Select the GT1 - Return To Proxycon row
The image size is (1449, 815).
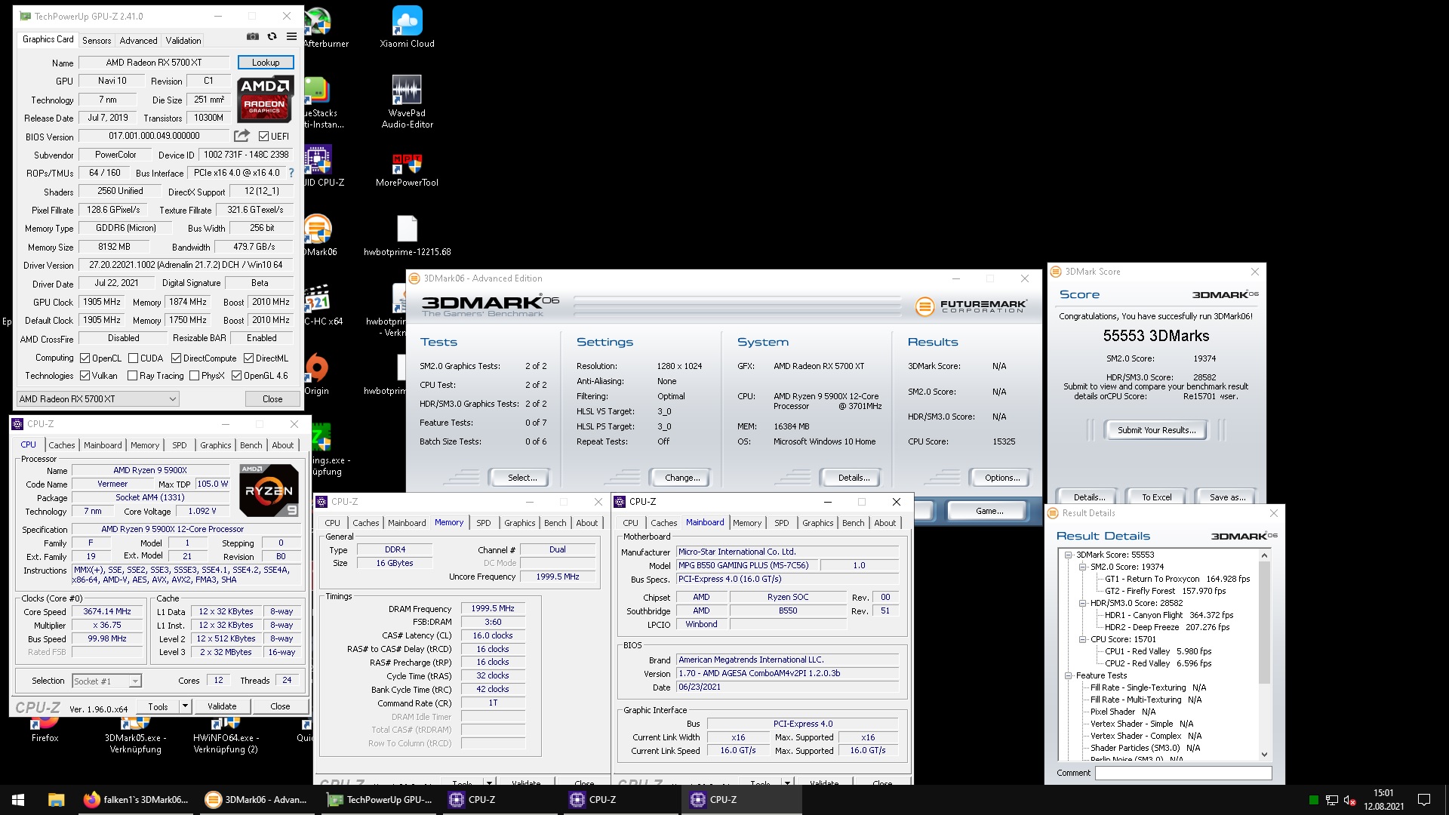pos(1177,579)
